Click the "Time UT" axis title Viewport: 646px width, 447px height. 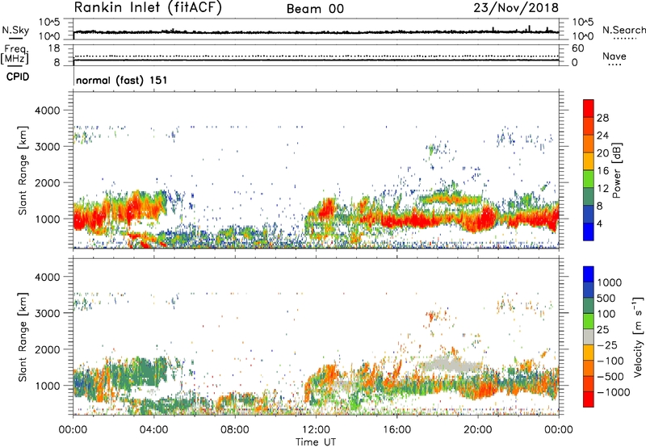pos(316,442)
